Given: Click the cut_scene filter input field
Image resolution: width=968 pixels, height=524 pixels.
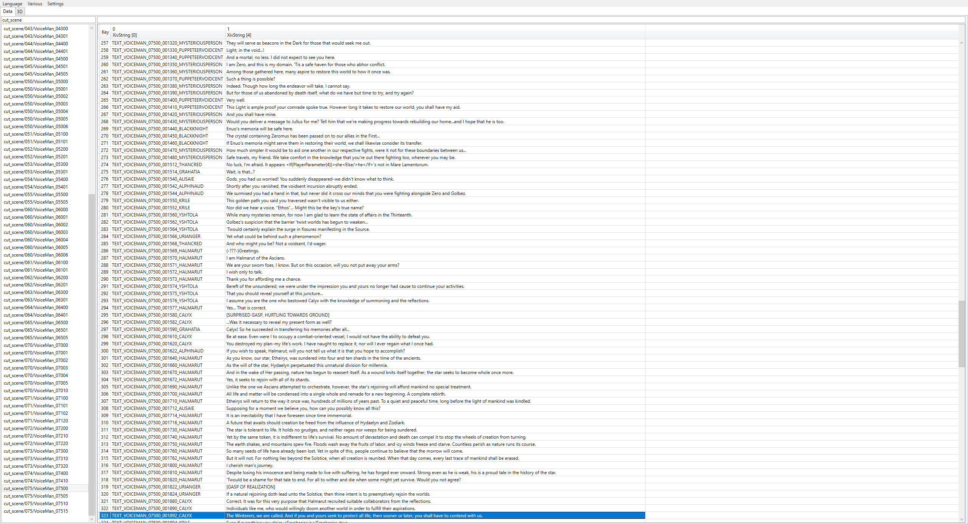Looking at the screenshot, I should click(x=48, y=20).
